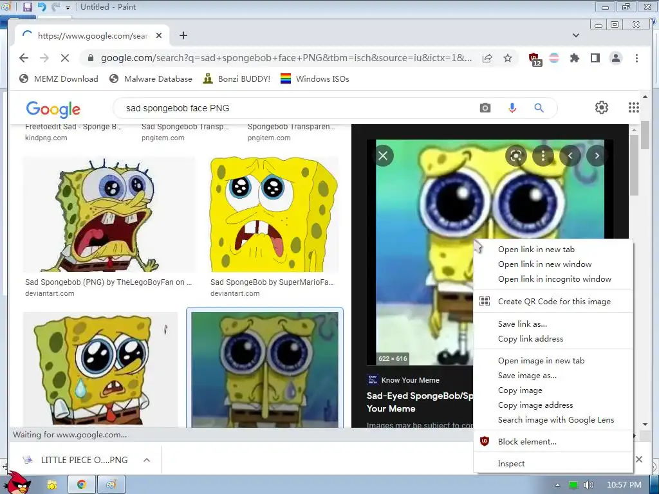Click the Paint save icon in title bar
The width and height of the screenshot is (659, 494).
[x=27, y=6]
